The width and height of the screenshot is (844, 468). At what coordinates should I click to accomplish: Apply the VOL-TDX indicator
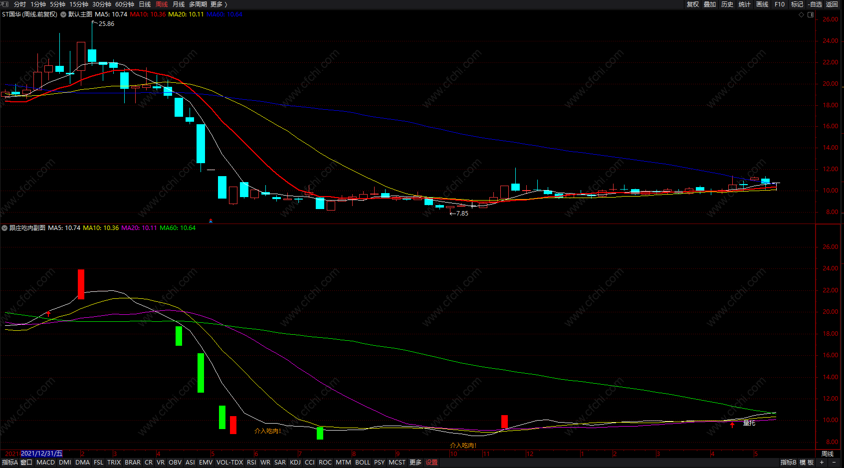[229, 463]
